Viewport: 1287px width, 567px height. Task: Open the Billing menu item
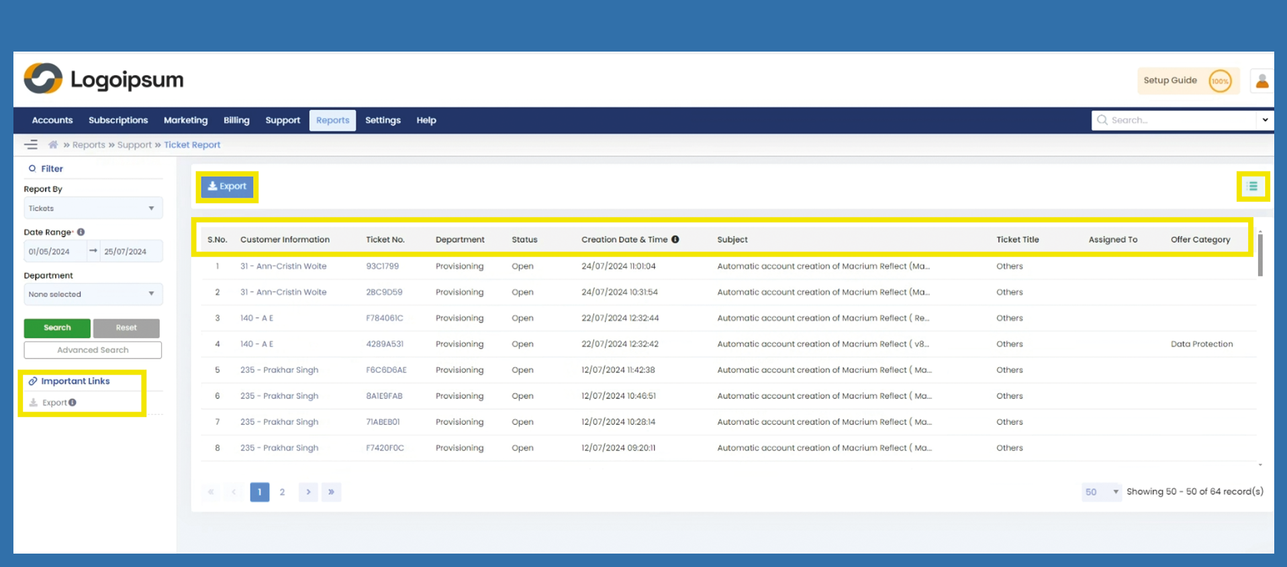tap(236, 120)
